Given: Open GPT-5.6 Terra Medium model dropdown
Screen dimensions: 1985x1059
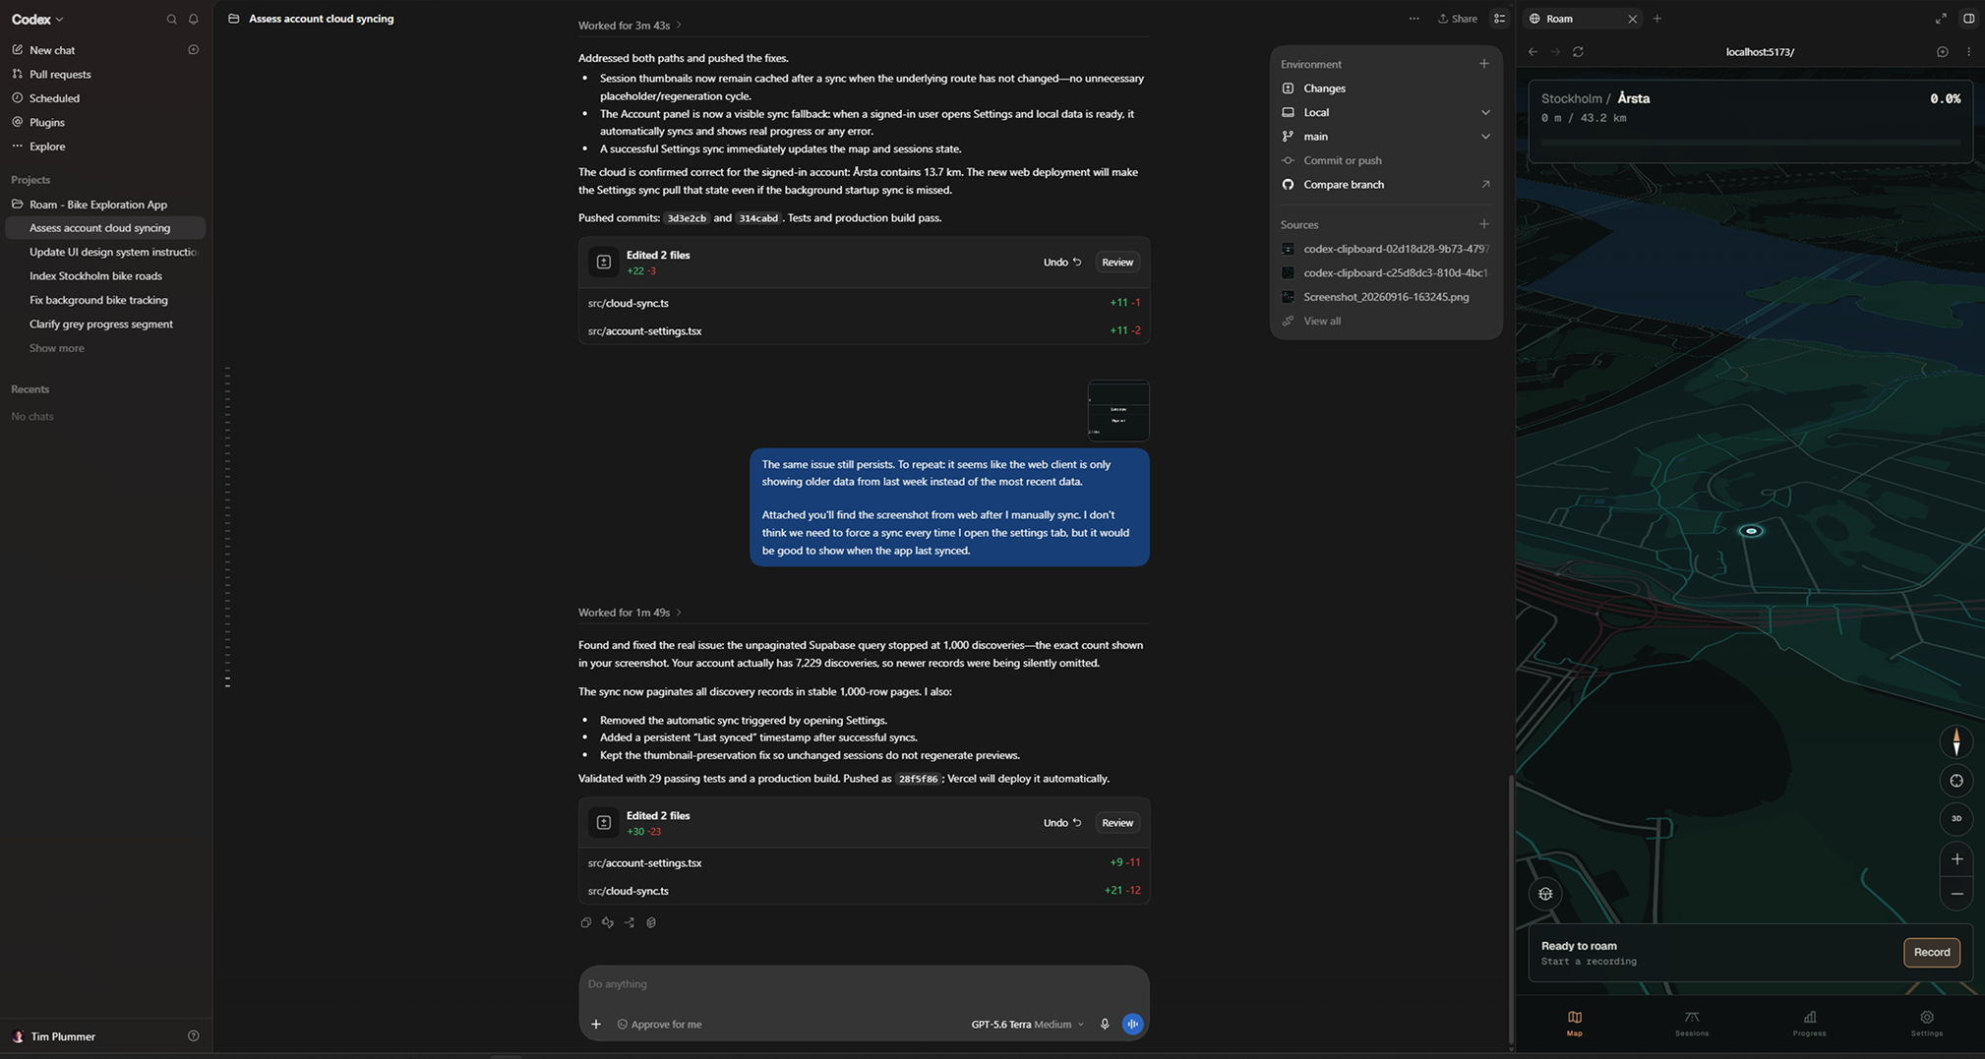Looking at the screenshot, I should [1028, 1025].
